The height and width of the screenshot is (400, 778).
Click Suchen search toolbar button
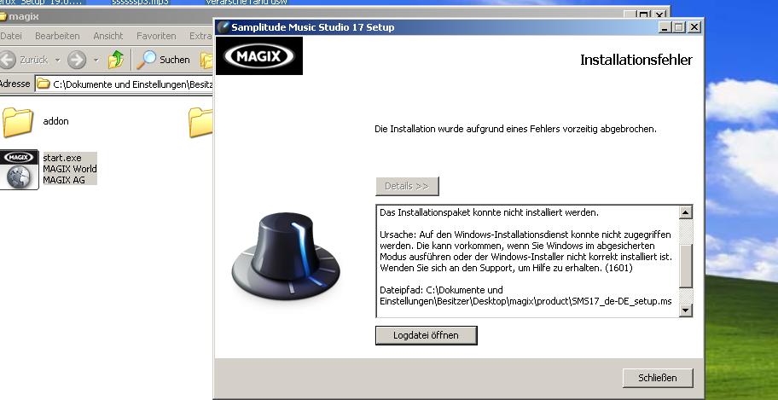click(164, 60)
